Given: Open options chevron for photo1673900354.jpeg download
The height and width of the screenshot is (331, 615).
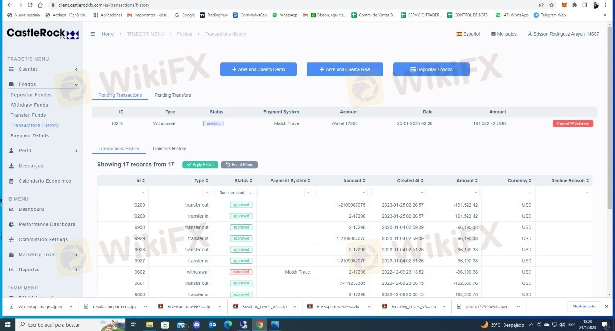Looking at the screenshot, I should click(518, 306).
